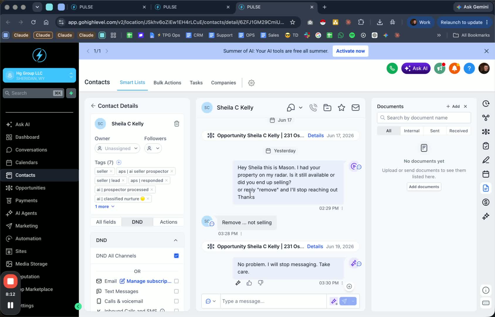The width and height of the screenshot is (495, 317).
Task: Click the AI sparkle icon in message box
Action: coord(334,301)
